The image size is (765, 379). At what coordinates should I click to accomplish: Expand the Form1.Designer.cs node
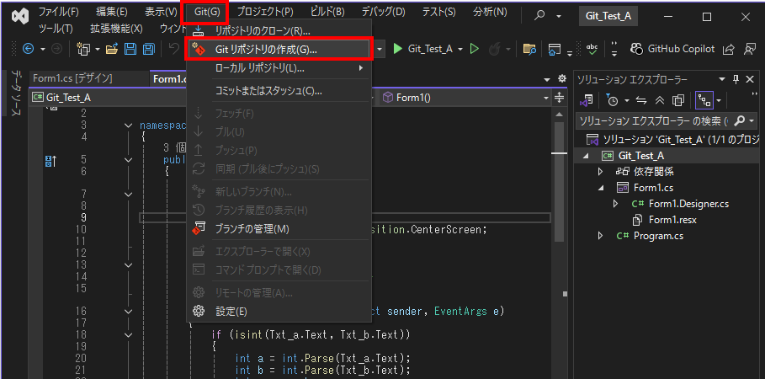(x=616, y=204)
